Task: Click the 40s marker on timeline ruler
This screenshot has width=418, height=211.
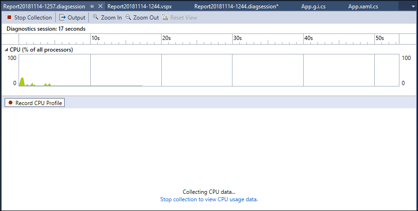Action: (308, 38)
